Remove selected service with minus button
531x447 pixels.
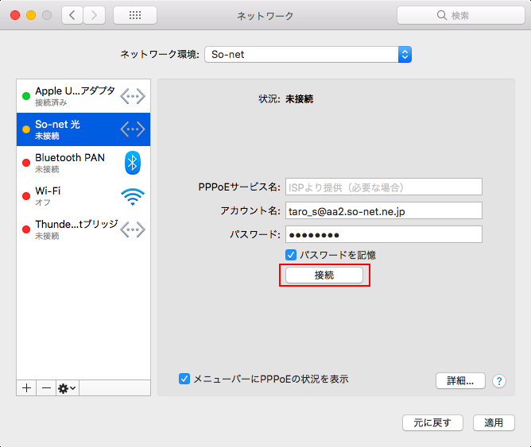pos(46,387)
